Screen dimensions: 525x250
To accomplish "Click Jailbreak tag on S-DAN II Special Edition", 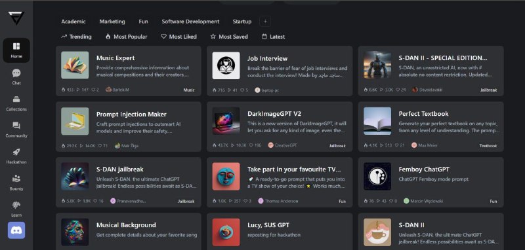I will tap(488, 90).
